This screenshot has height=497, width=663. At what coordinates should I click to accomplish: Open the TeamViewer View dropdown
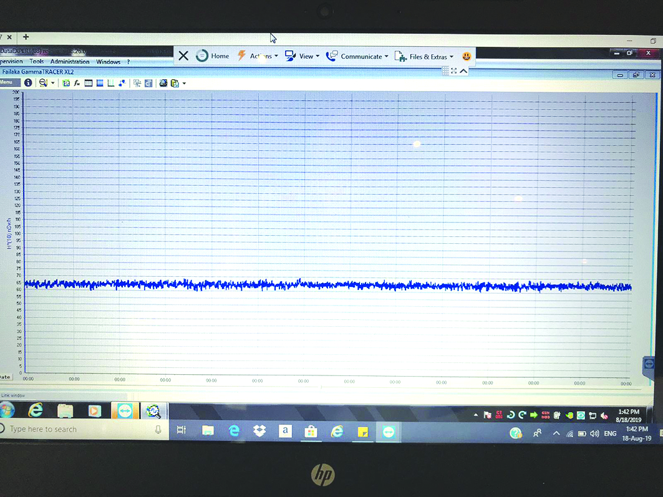302,56
